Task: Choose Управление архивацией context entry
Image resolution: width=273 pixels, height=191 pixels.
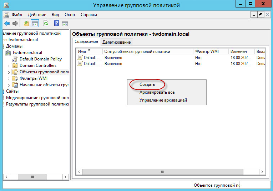Action: pyautogui.click(x=163, y=100)
